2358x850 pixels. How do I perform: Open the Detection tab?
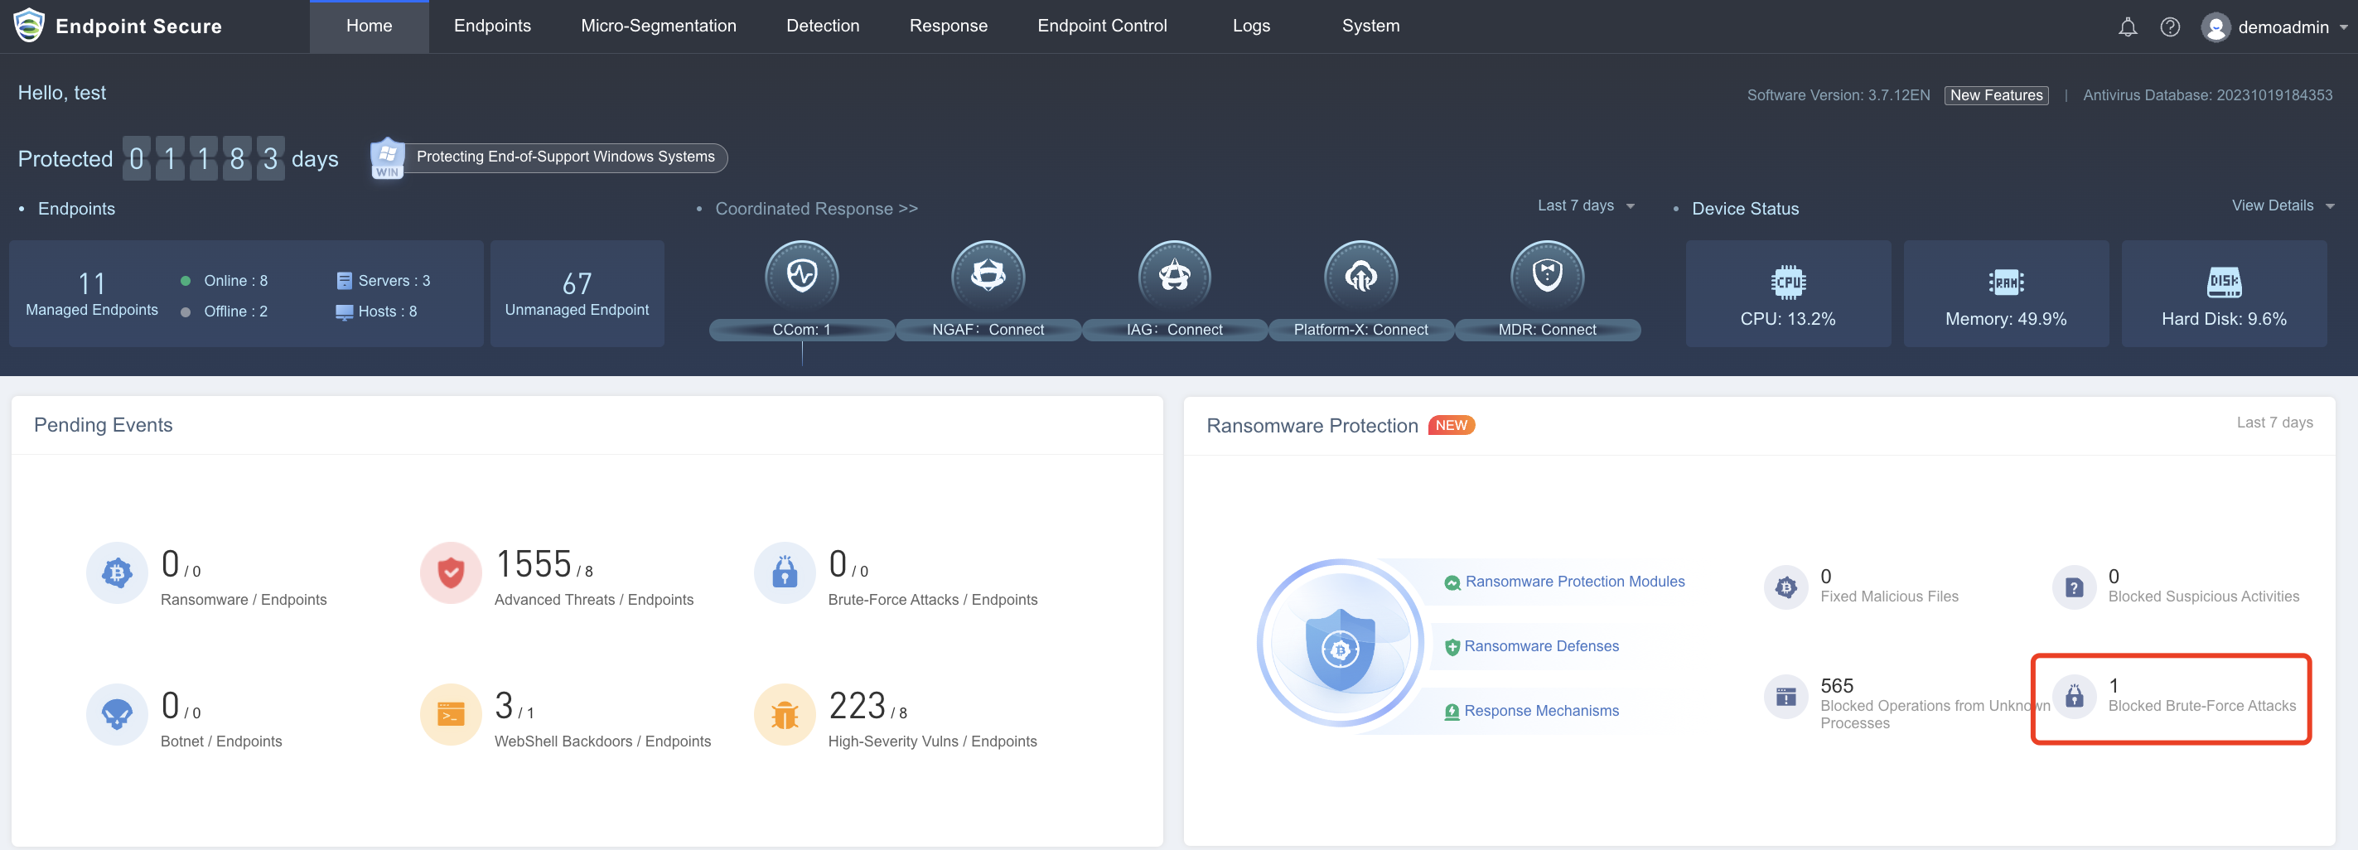coord(822,27)
